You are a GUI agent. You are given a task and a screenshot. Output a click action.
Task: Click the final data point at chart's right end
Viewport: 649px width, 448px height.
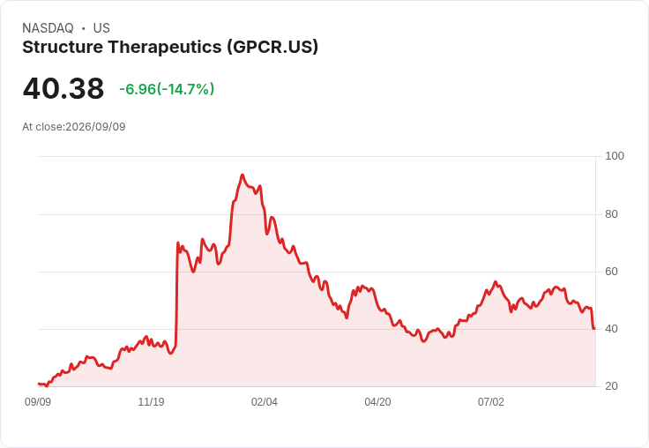594,328
